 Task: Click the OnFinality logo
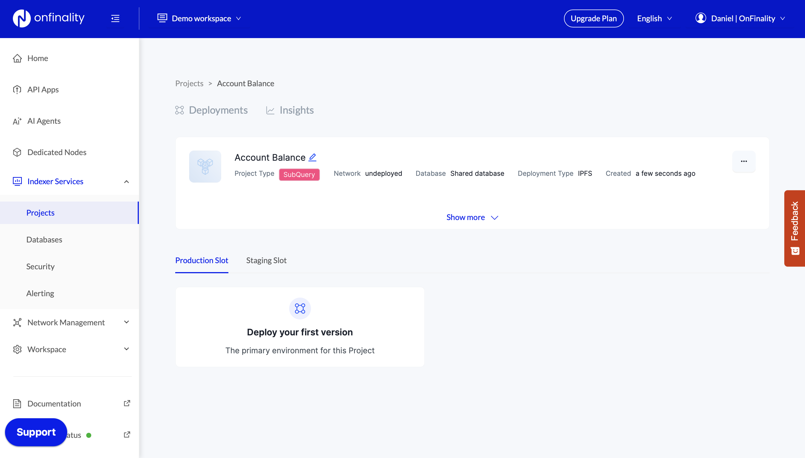[x=49, y=18]
